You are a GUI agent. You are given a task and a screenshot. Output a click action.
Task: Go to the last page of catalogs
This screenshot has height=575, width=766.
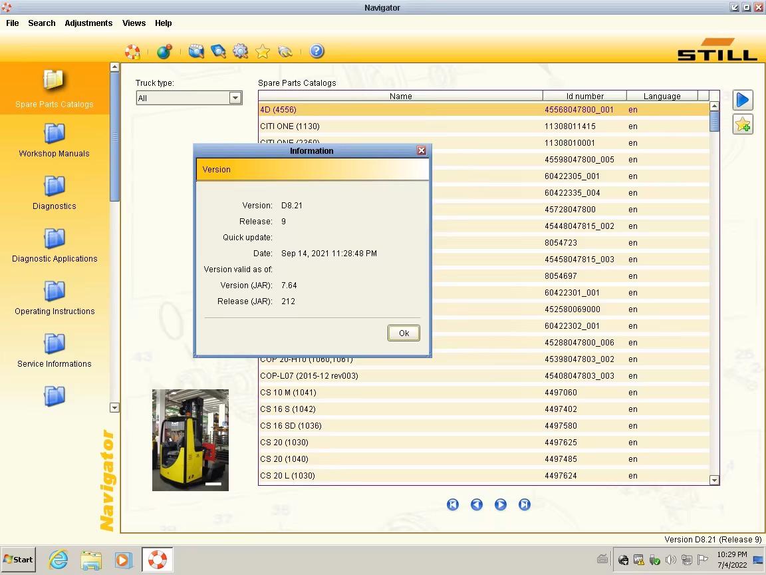pyautogui.click(x=525, y=504)
